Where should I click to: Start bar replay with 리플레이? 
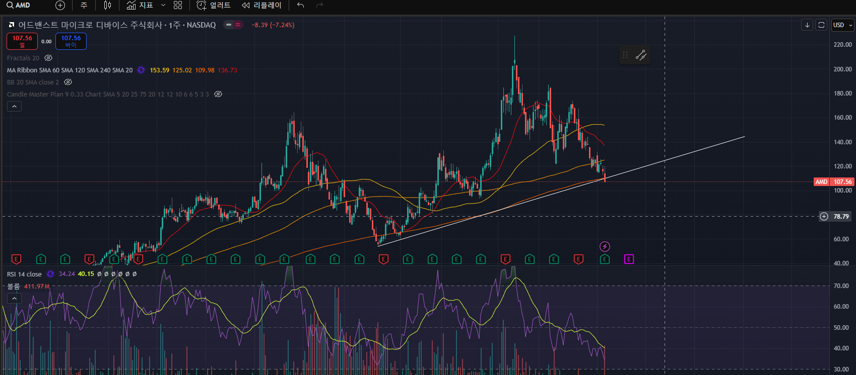[x=261, y=5]
